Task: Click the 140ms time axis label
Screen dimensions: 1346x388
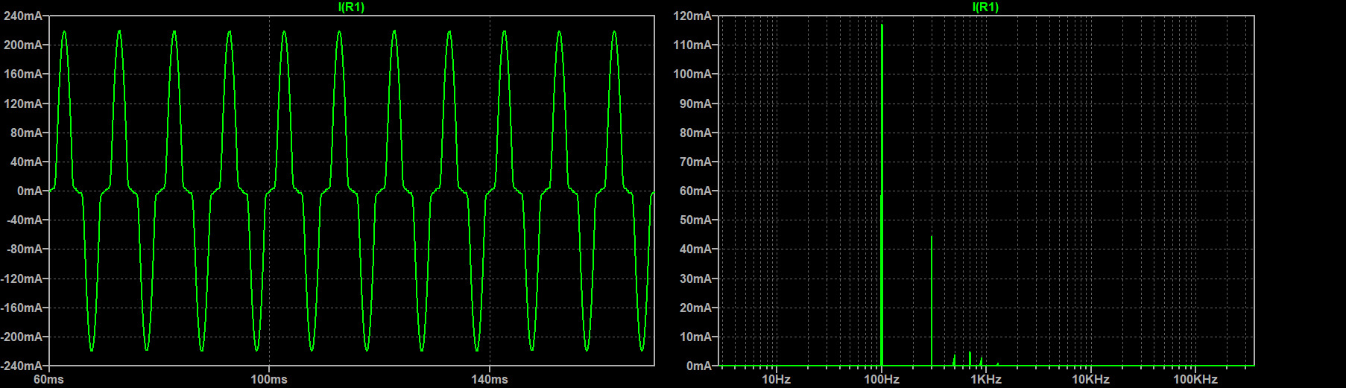Action: pos(490,379)
